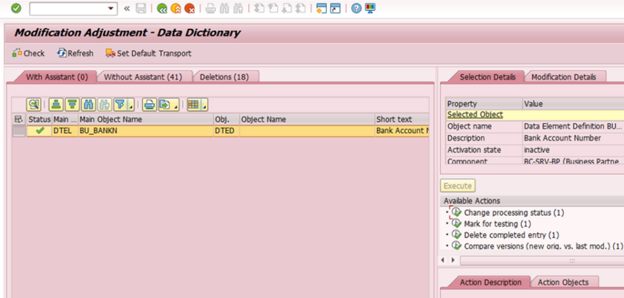Click the Last Page icon
The height and width of the screenshot is (298, 624).
pyautogui.click(x=301, y=9)
